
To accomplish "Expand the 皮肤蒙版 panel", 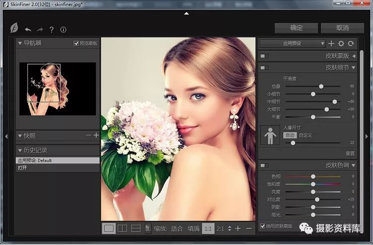I will pyautogui.click(x=354, y=56).
